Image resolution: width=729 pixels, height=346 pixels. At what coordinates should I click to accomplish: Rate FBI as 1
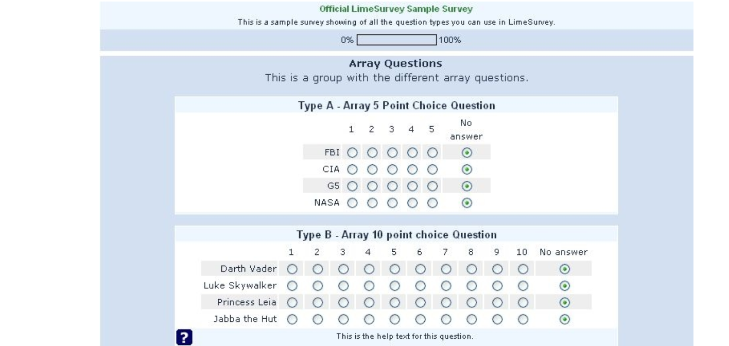352,152
